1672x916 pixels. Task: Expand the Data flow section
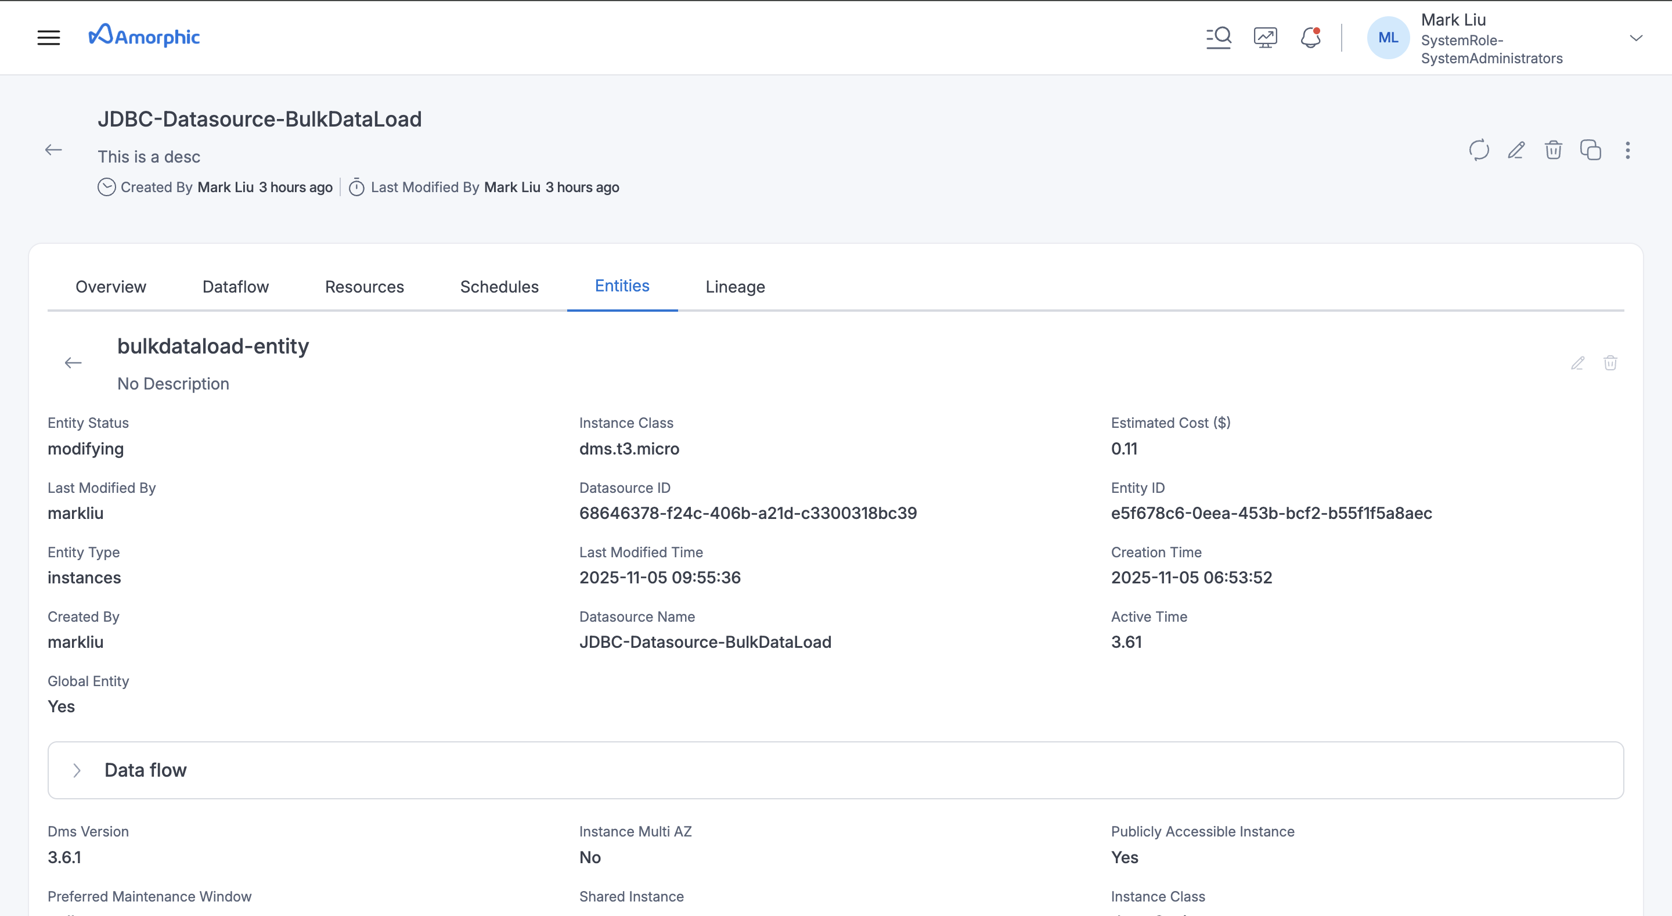pos(77,770)
